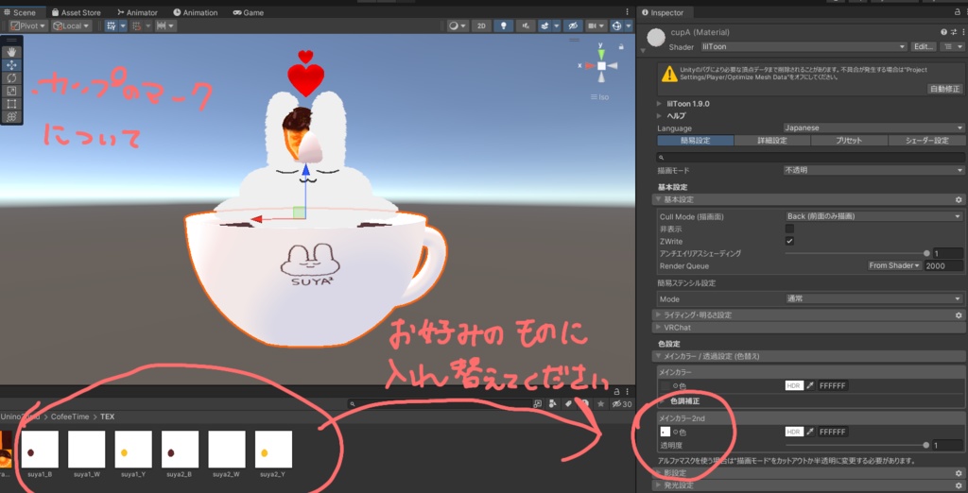Toggle 非表示 invisible checkbox

pos(789,229)
